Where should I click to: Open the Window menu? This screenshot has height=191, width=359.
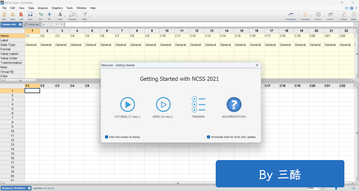coord(81,8)
